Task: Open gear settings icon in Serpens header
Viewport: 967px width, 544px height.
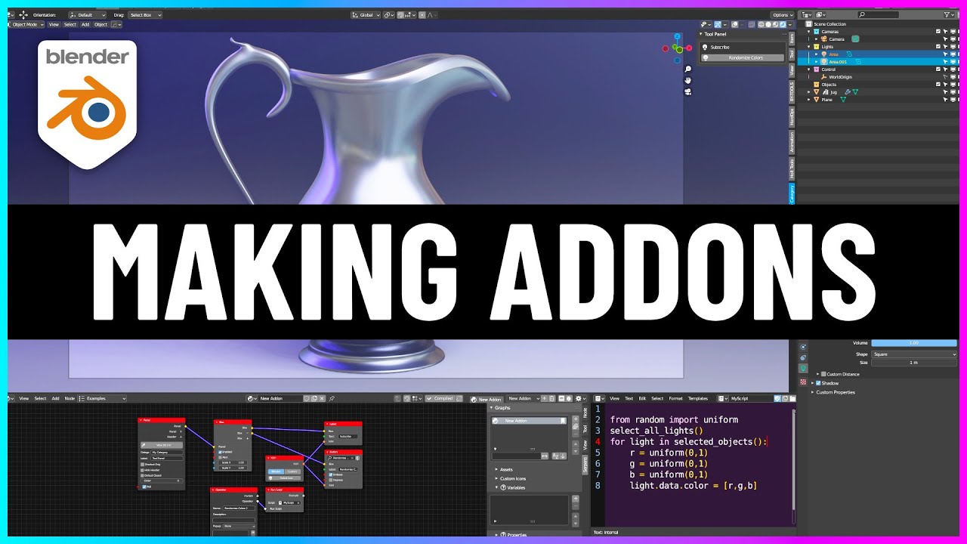Action: (x=579, y=398)
